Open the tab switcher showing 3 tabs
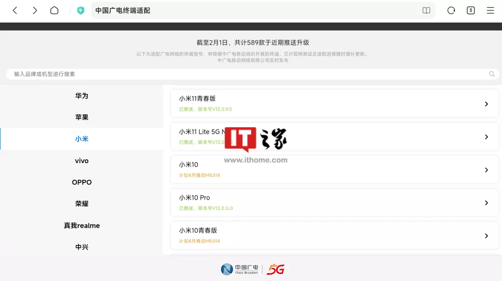Viewport: 502px width, 281px height. (x=470, y=11)
